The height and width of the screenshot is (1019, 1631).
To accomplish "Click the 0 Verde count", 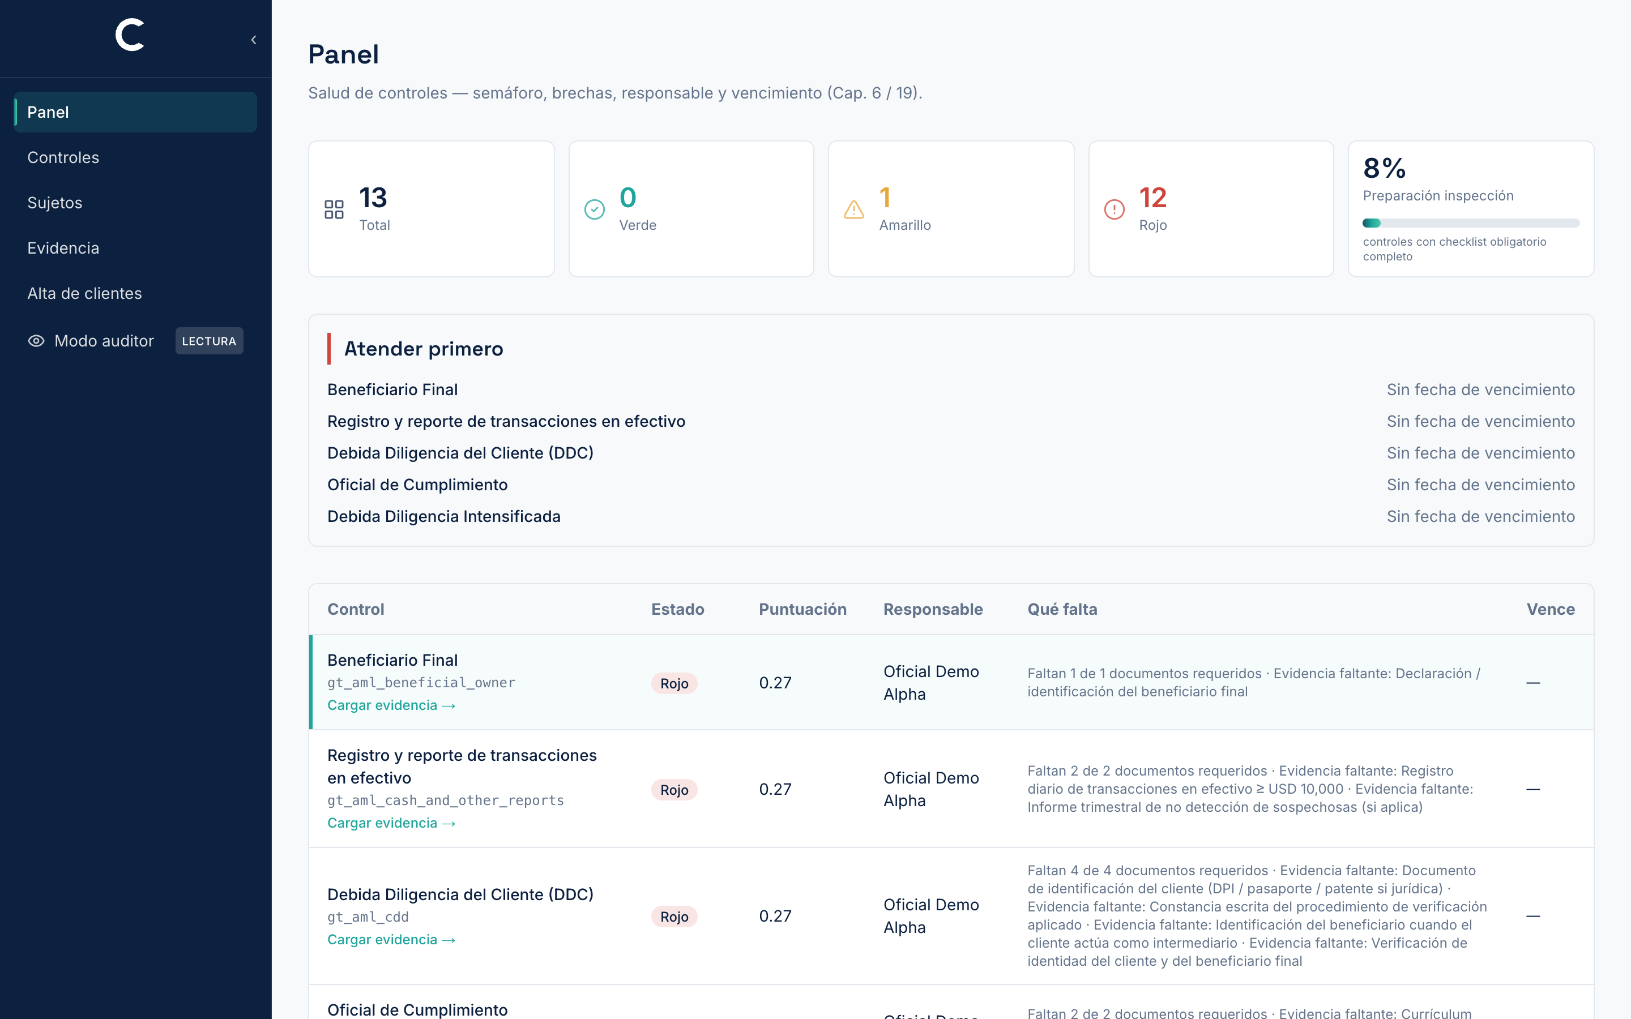I will (x=627, y=198).
